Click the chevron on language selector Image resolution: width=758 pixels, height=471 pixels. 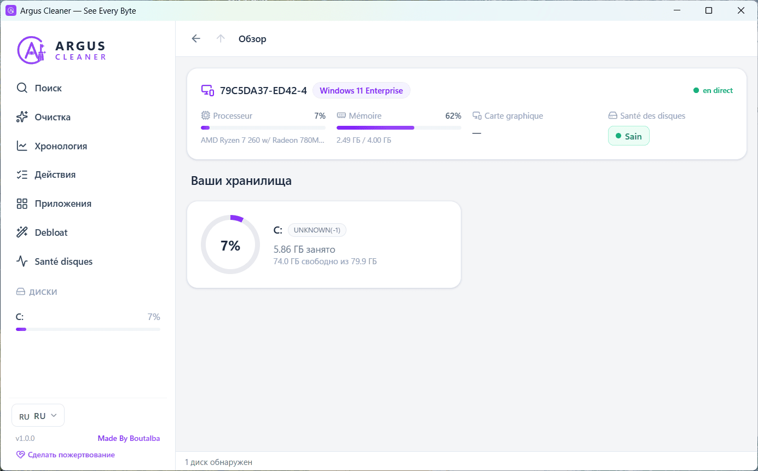pyautogui.click(x=54, y=416)
